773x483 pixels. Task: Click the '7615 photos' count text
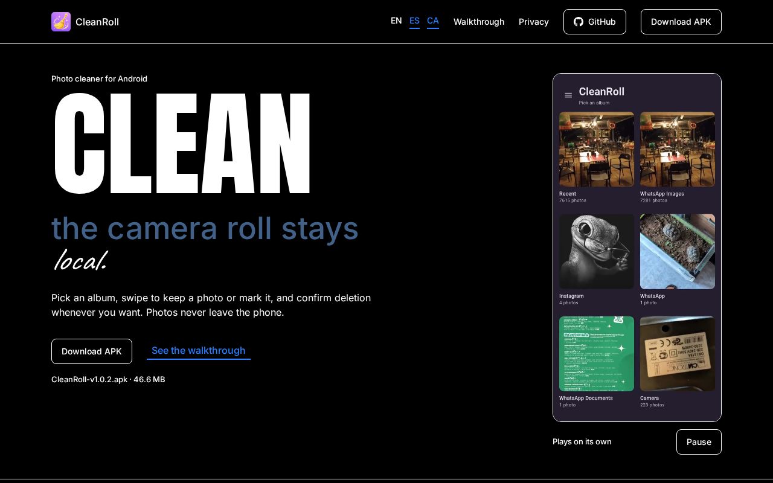point(573,200)
